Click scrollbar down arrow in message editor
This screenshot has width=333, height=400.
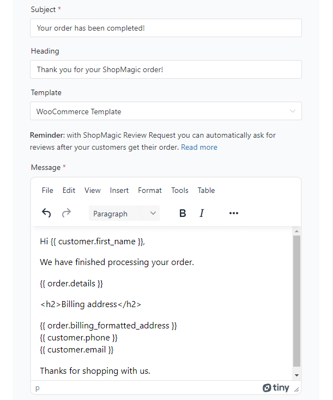coord(296,375)
